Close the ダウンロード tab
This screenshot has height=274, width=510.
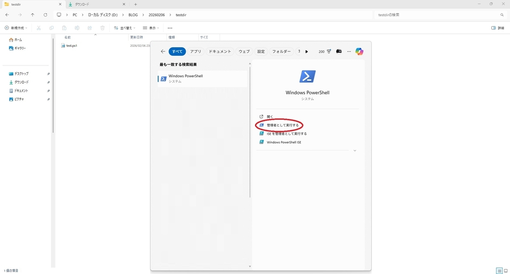pos(124,4)
